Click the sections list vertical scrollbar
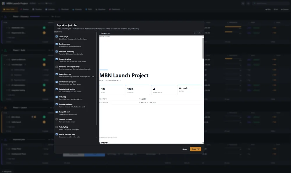 tap(97, 79)
